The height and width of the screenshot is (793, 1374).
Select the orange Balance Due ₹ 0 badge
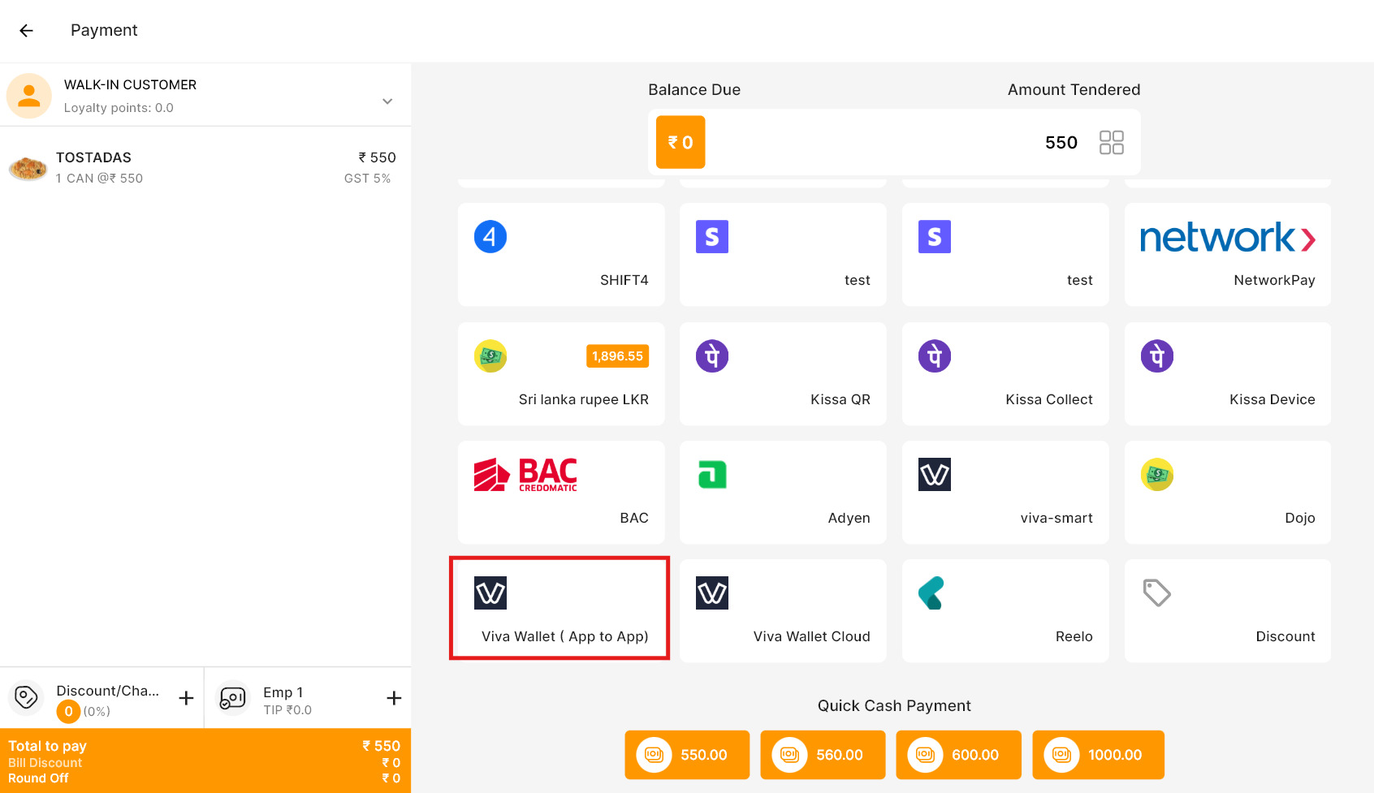(681, 143)
